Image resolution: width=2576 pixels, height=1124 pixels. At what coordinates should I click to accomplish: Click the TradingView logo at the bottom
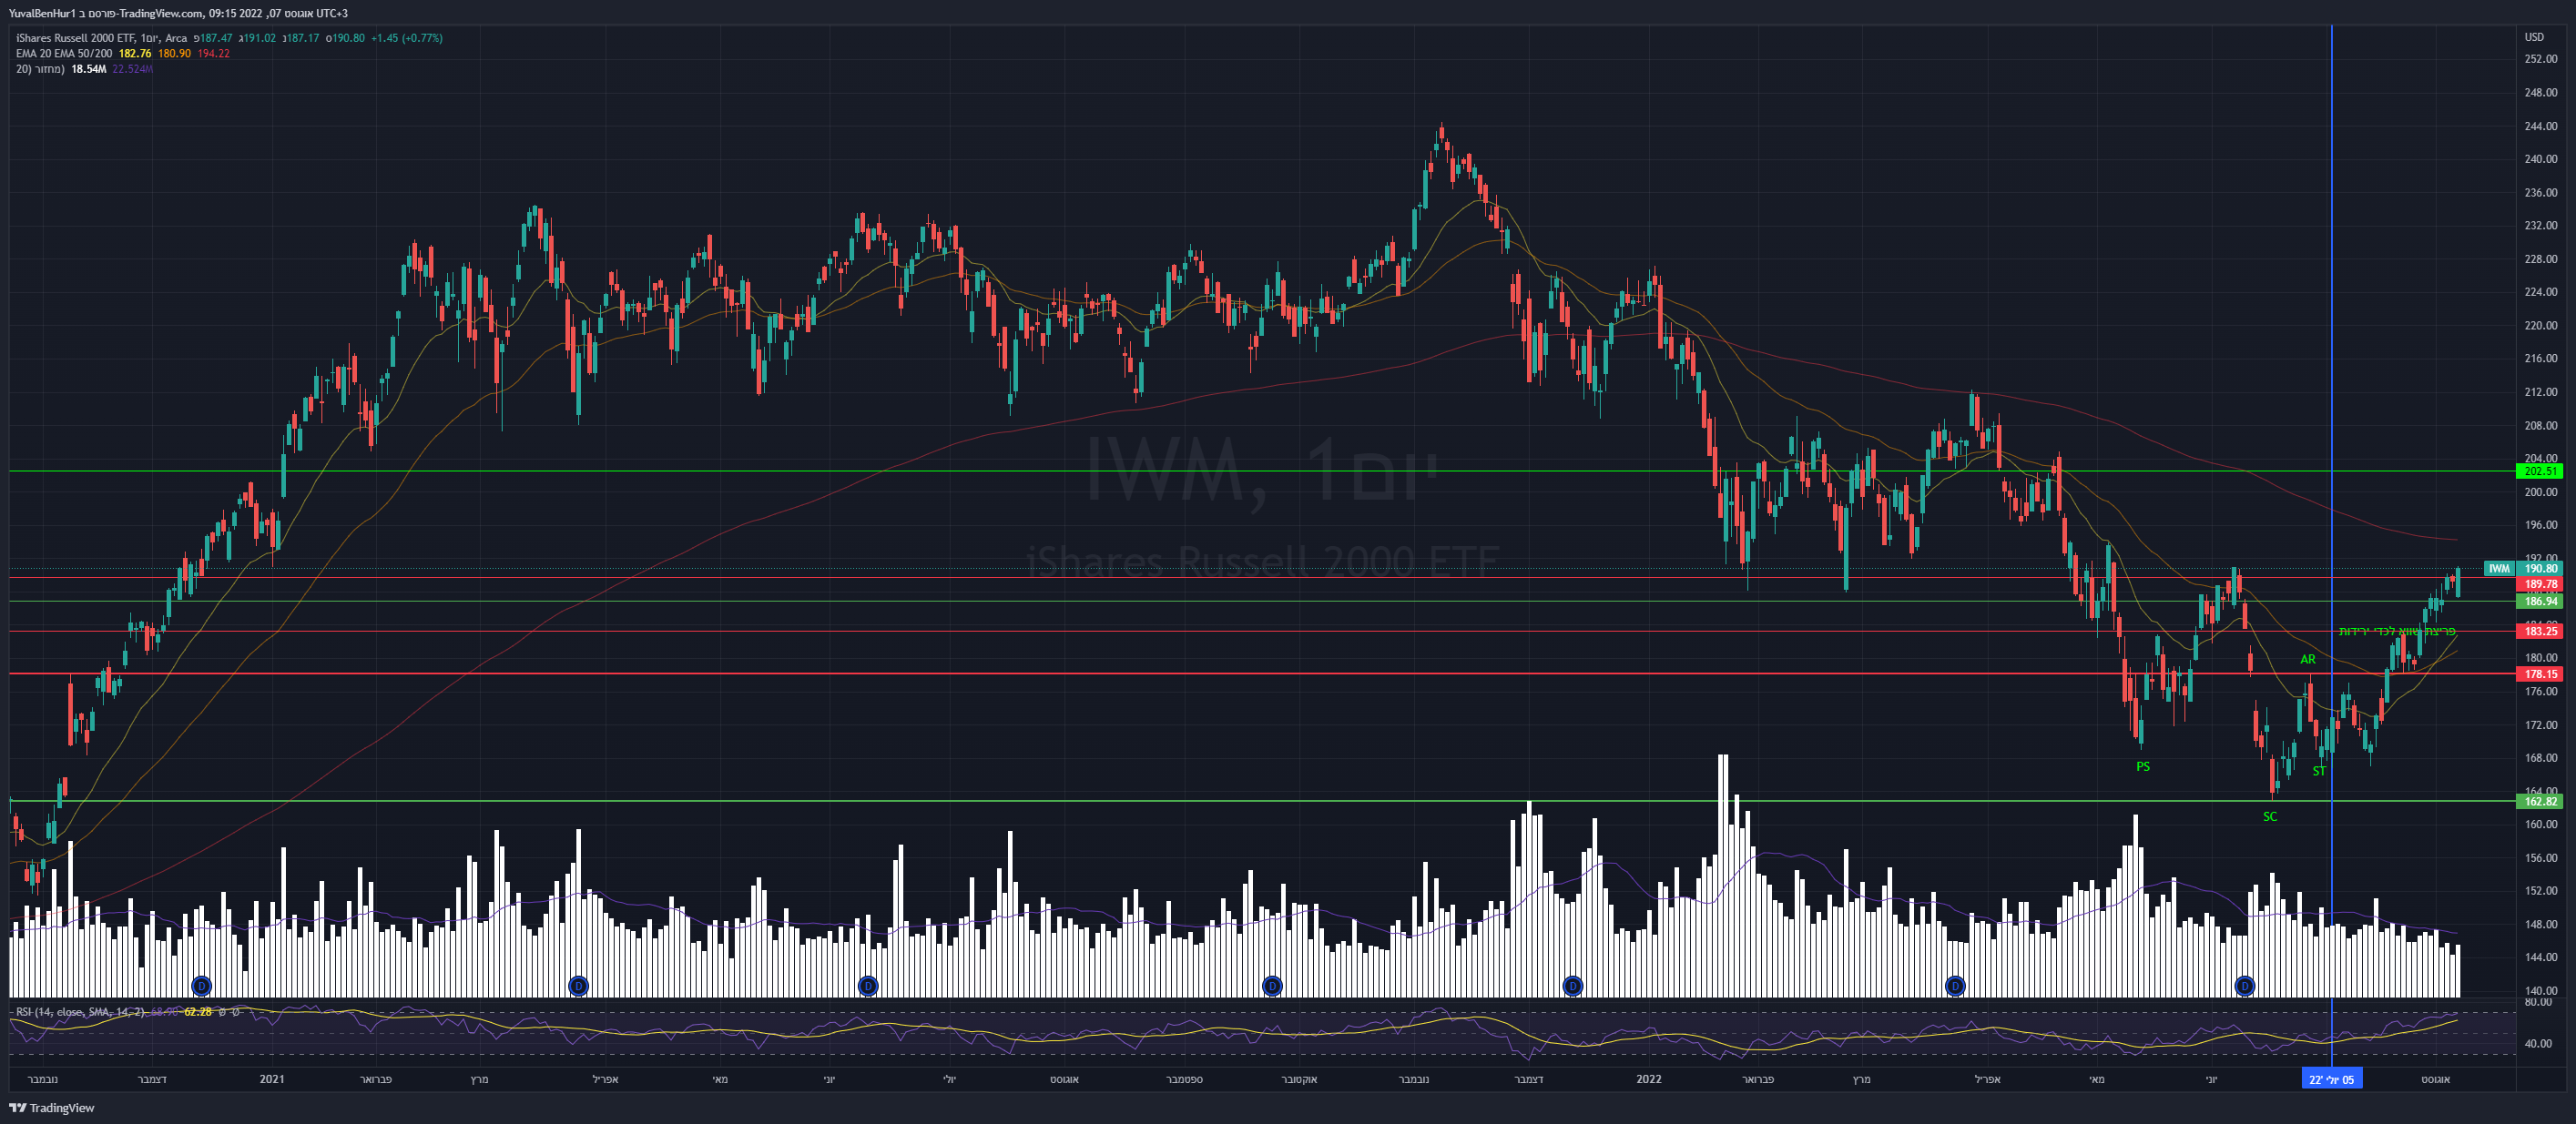(52, 1108)
